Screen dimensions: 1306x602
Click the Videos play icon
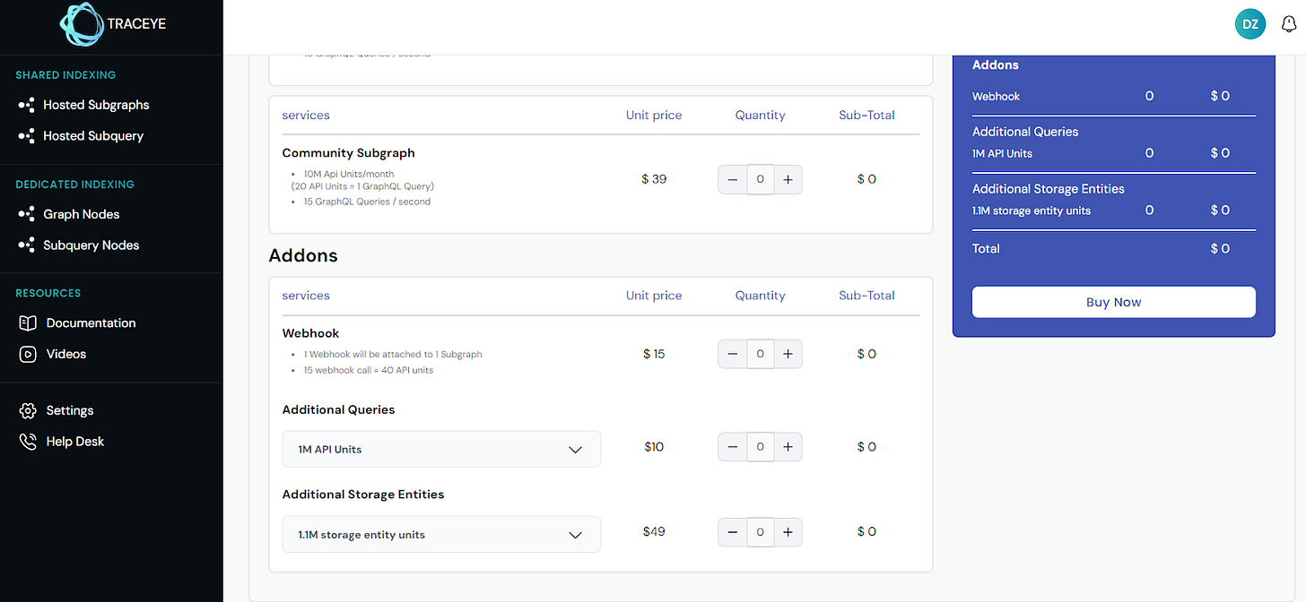click(x=28, y=354)
